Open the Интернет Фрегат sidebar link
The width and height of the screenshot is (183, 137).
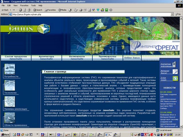pyautogui.click(x=165, y=72)
